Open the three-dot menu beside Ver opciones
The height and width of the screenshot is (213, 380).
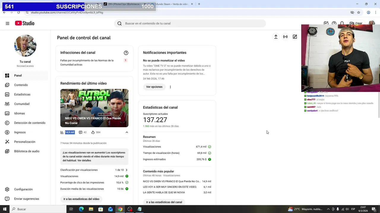[170, 87]
